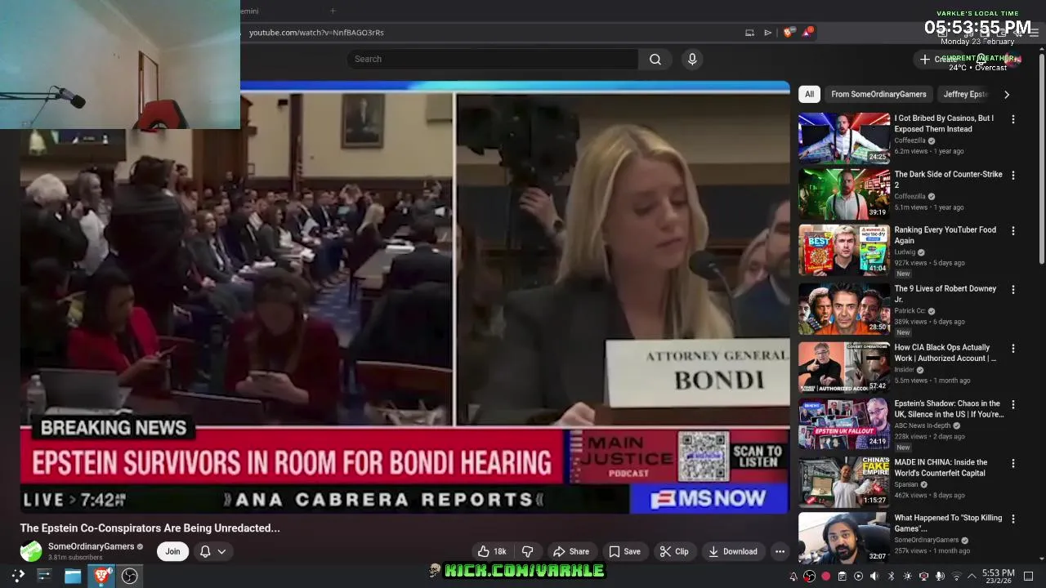The image size is (1046, 588).
Task: Open thumbnail of 'Ranking Every YouTube Food Again'
Action: [844, 250]
